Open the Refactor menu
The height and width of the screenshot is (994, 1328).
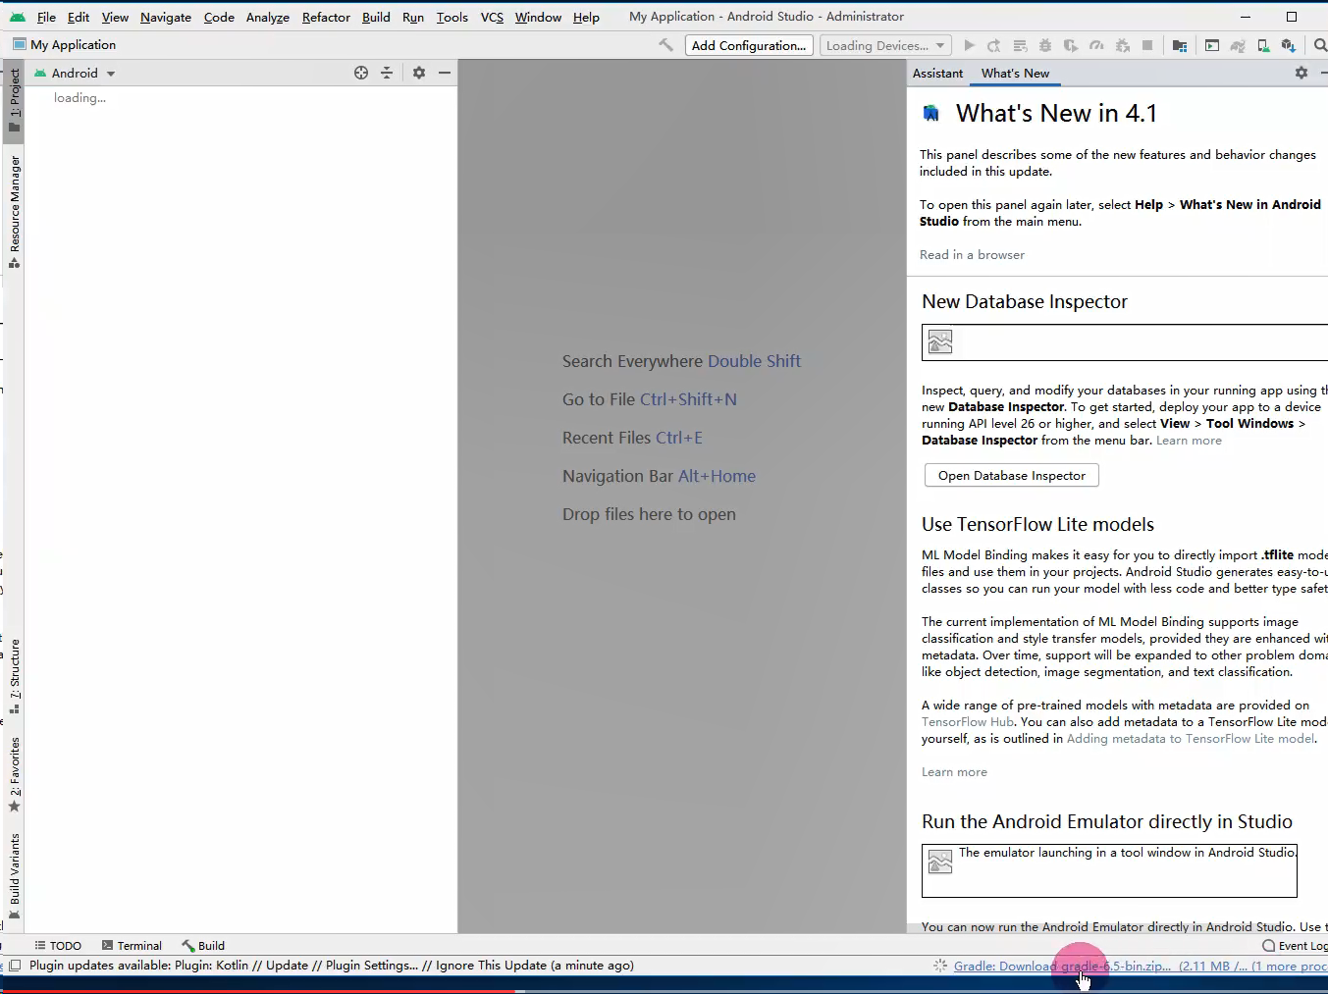coord(326,17)
